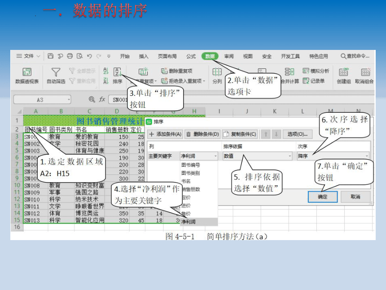Expand the quick access toolbar dropdown
386x290 pixels.
pyautogui.click(x=109, y=56)
